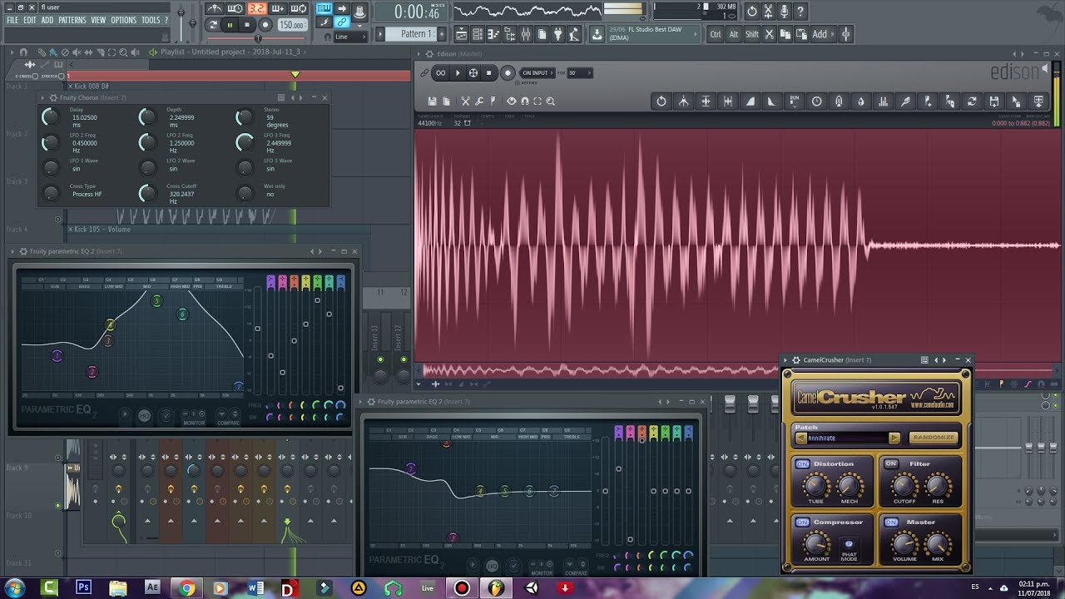The width and height of the screenshot is (1065, 599).
Task: Open the PATTERNS menu
Action: tap(72, 20)
